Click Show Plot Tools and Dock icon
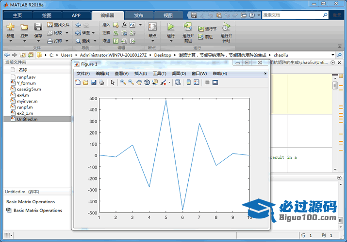Viewport: 347px width, 242px height. pyautogui.click(x=215, y=82)
